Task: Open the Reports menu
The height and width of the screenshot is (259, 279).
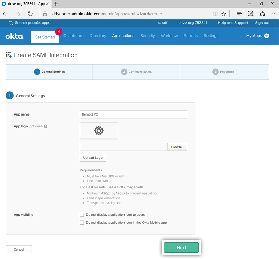Action: (191, 36)
